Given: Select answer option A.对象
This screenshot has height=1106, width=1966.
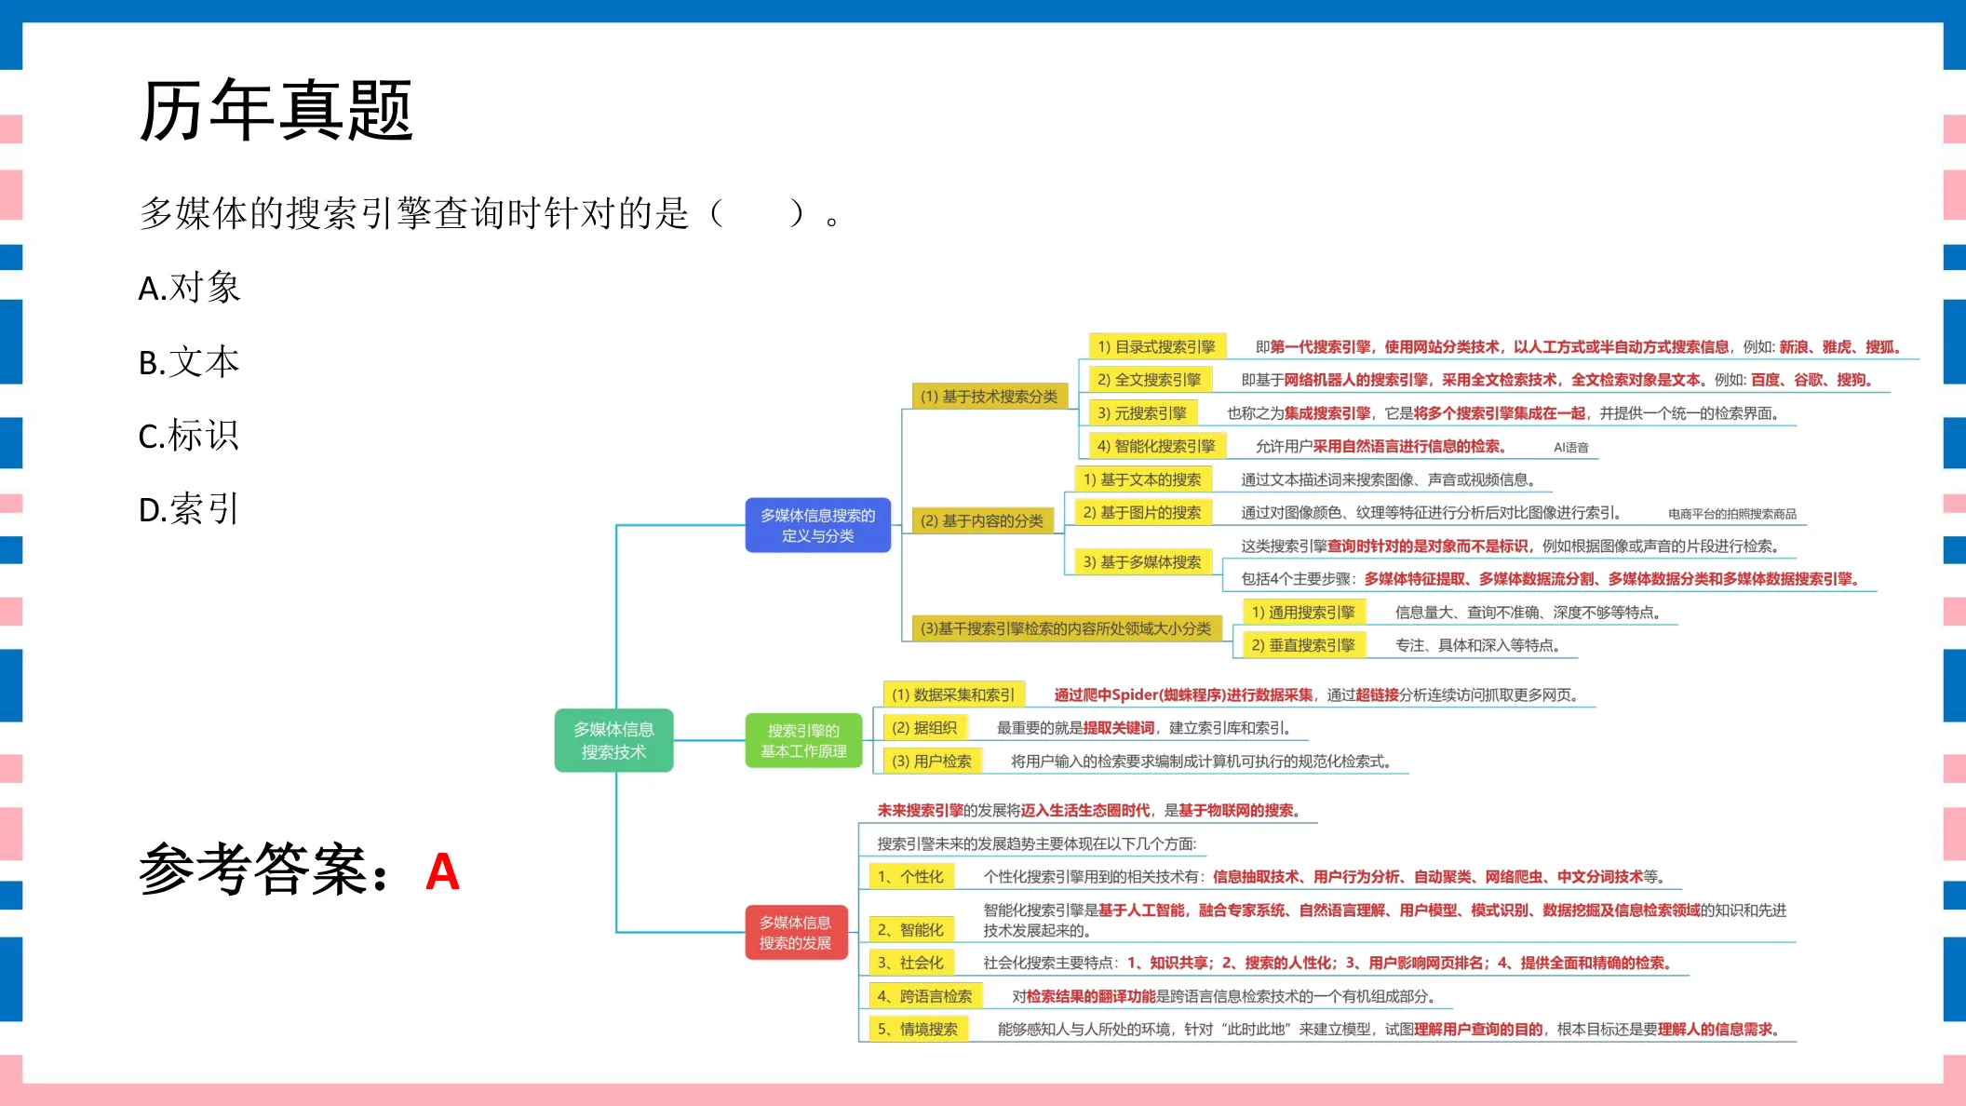Looking at the screenshot, I should 190,288.
